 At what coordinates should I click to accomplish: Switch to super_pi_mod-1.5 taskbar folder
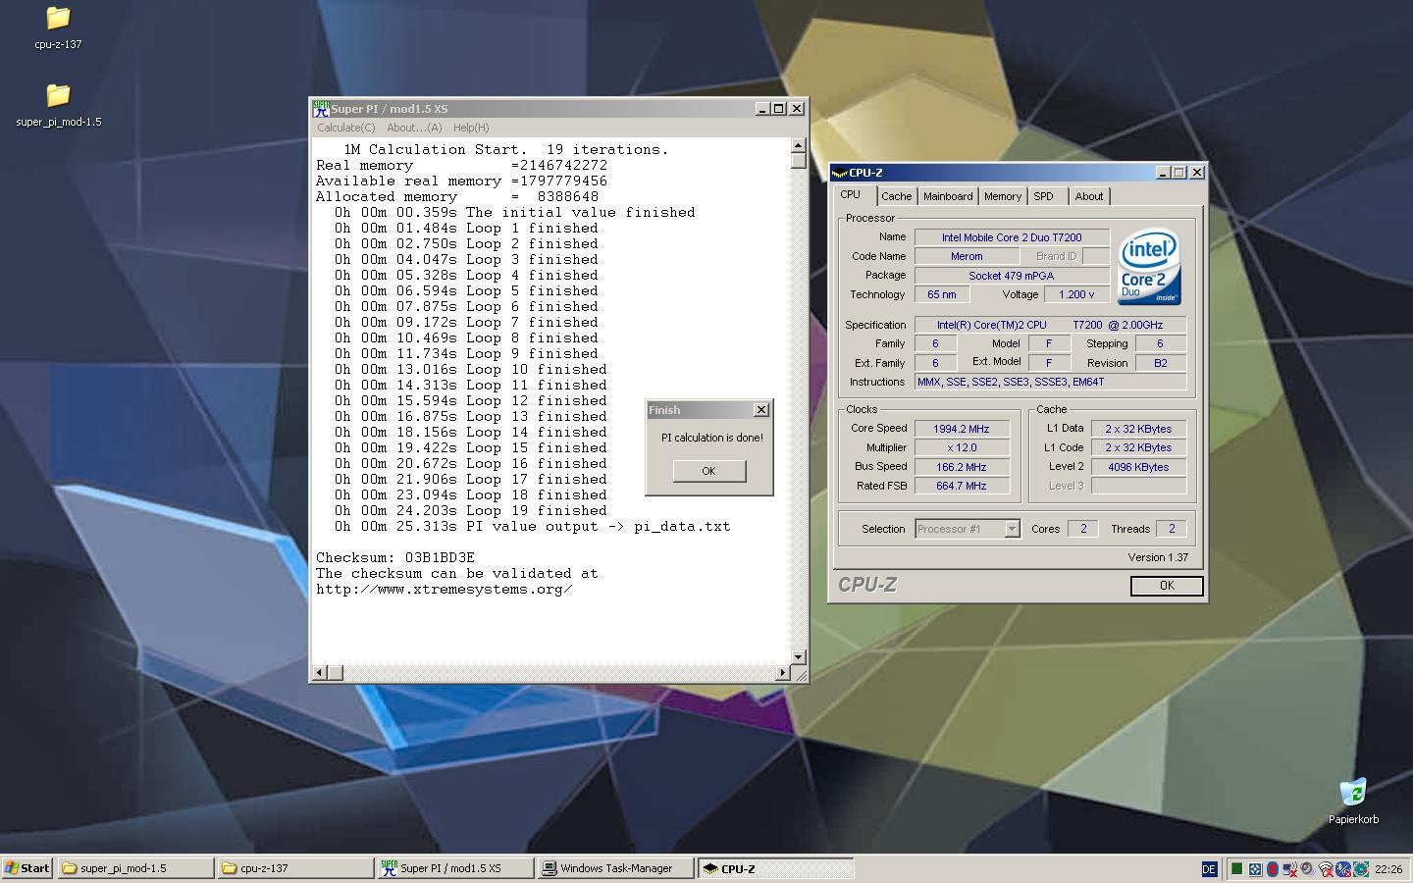click(x=135, y=868)
